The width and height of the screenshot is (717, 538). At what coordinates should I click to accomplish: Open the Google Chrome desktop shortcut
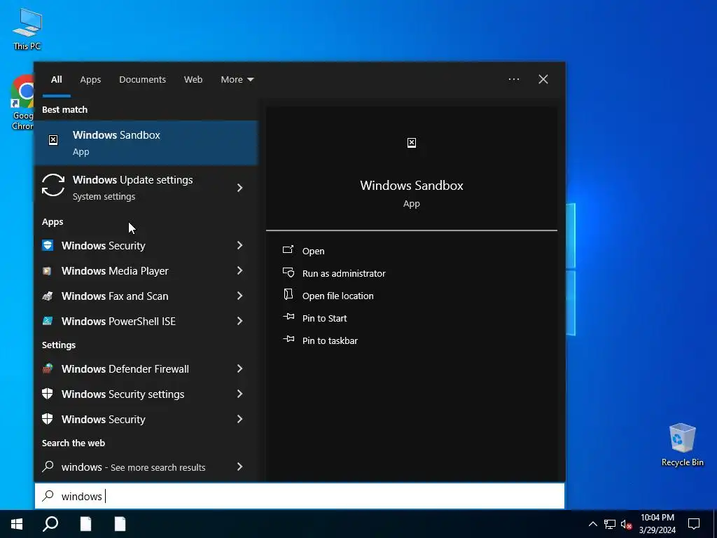pos(22,103)
